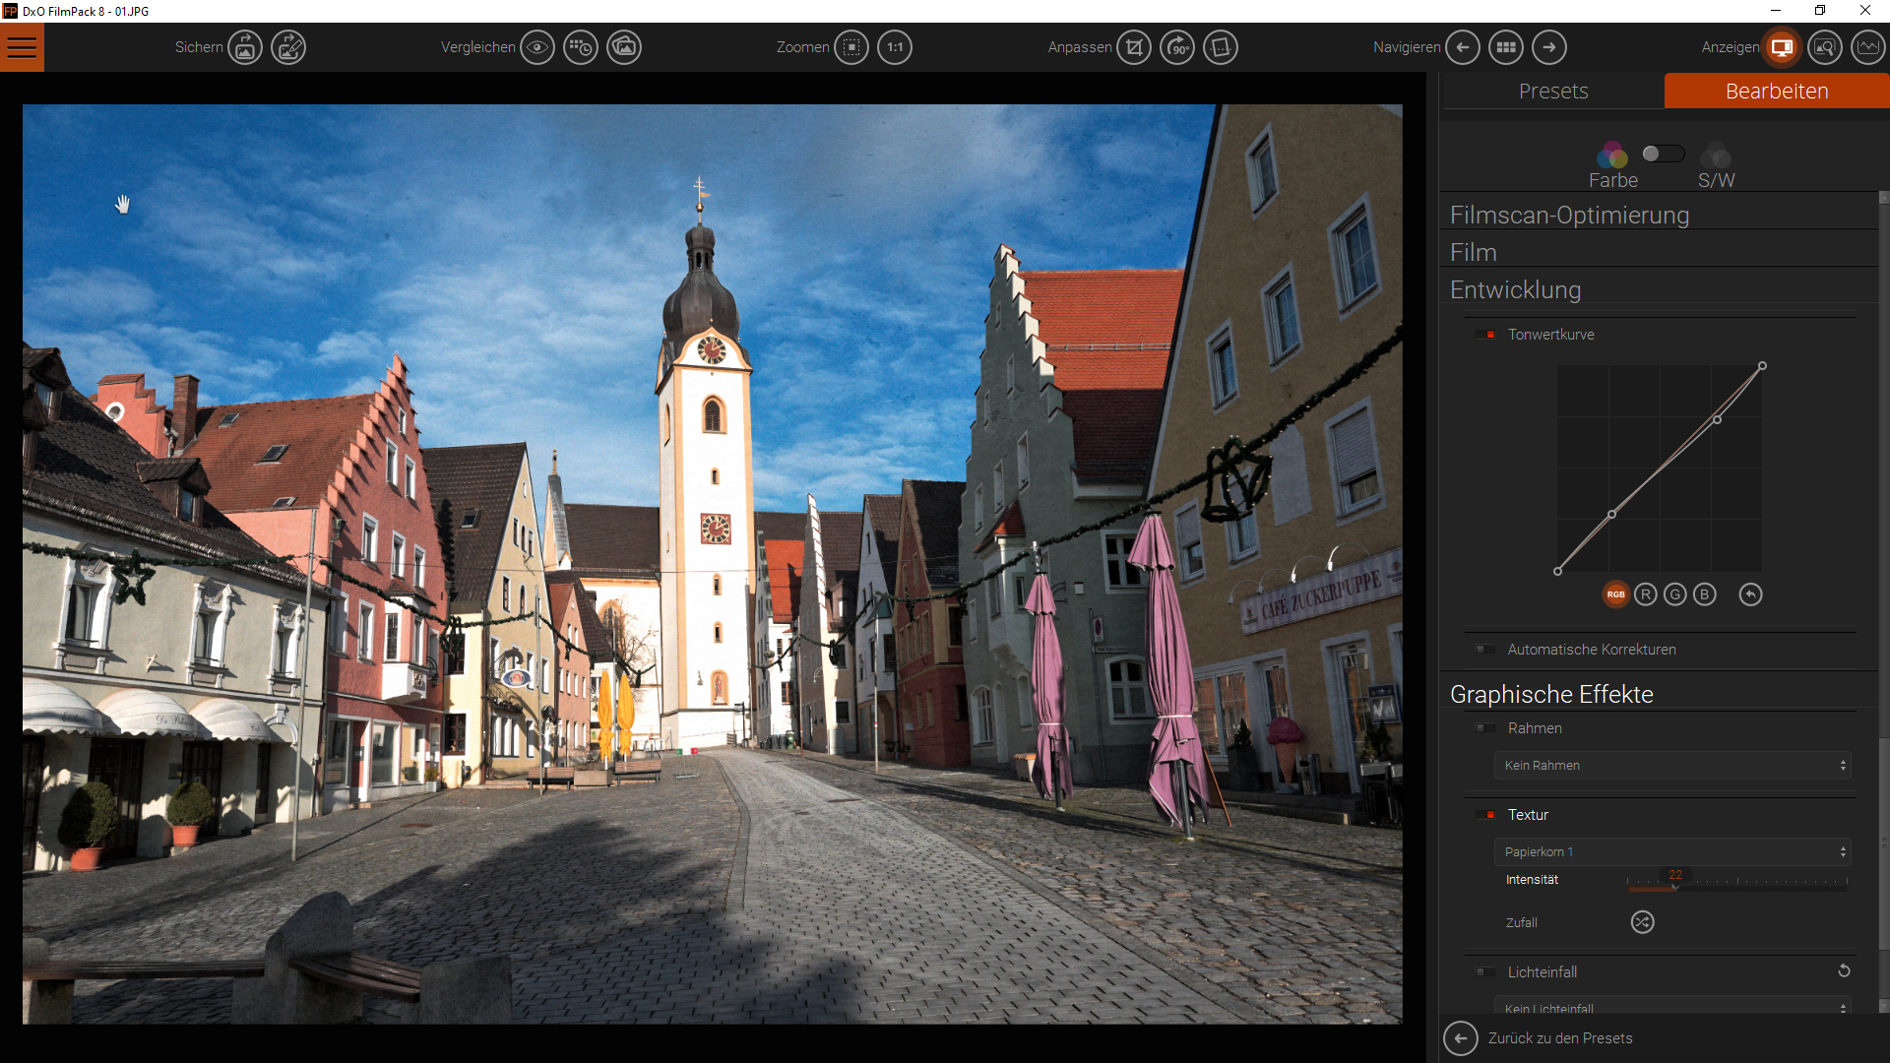Open the Papierkorn 1 texture dropdown
Viewport: 1890px width, 1063px height.
point(1672,852)
